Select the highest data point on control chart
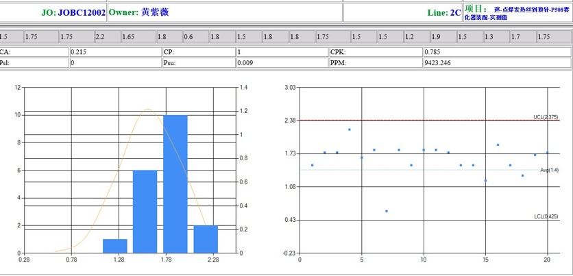Image resolution: width=573 pixels, height=276 pixels. [349, 129]
